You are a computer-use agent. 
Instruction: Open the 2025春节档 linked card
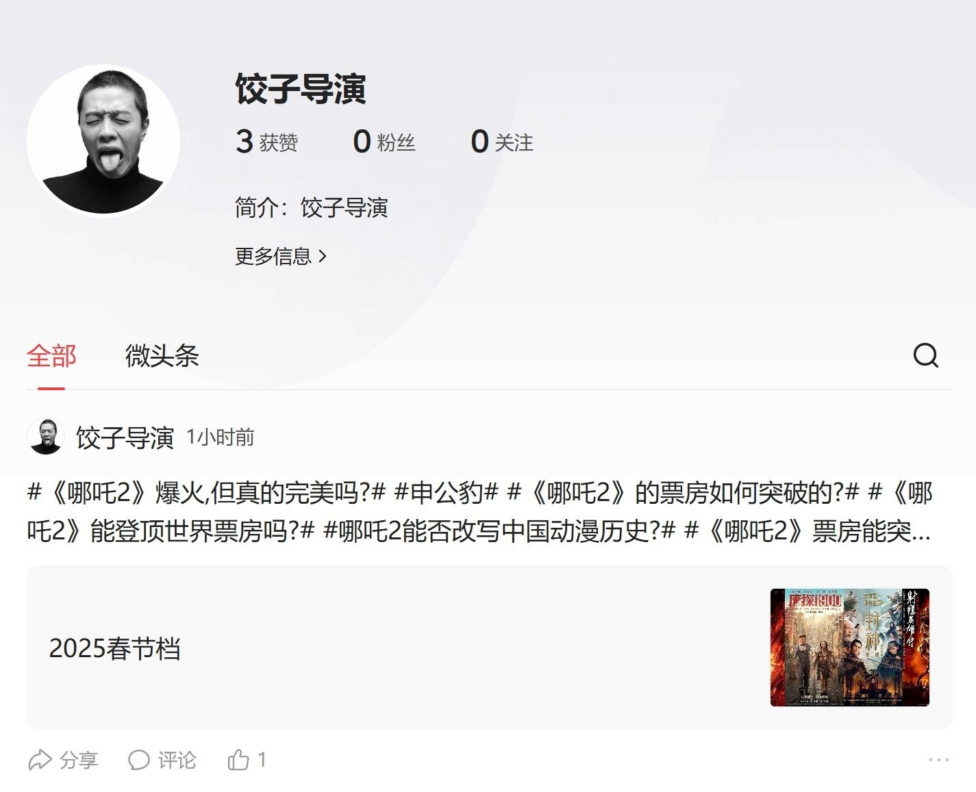click(490, 648)
